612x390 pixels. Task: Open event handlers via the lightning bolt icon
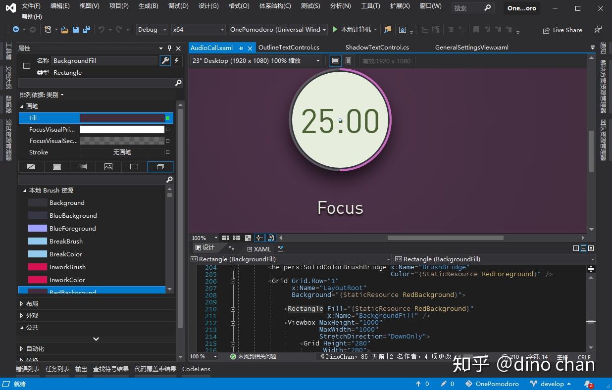coord(176,60)
